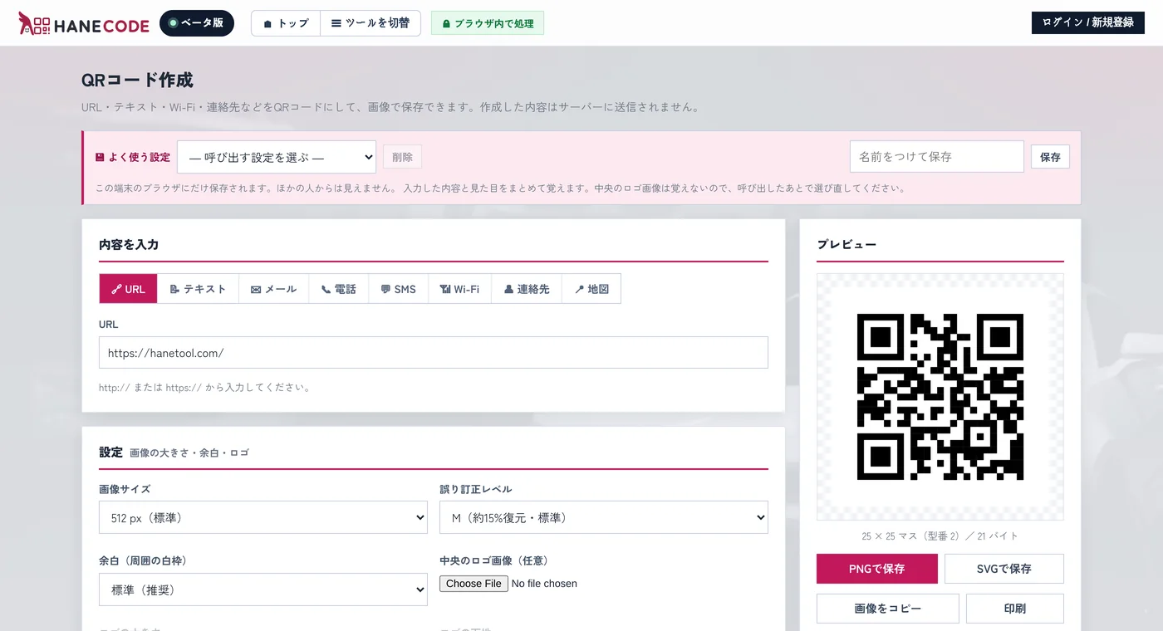Screen dimensions: 1163x631
Task: Click ツールを切替 tool switcher
Action: [370, 23]
